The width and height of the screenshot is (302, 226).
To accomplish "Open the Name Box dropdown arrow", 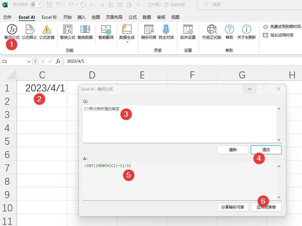I will click(29, 62).
